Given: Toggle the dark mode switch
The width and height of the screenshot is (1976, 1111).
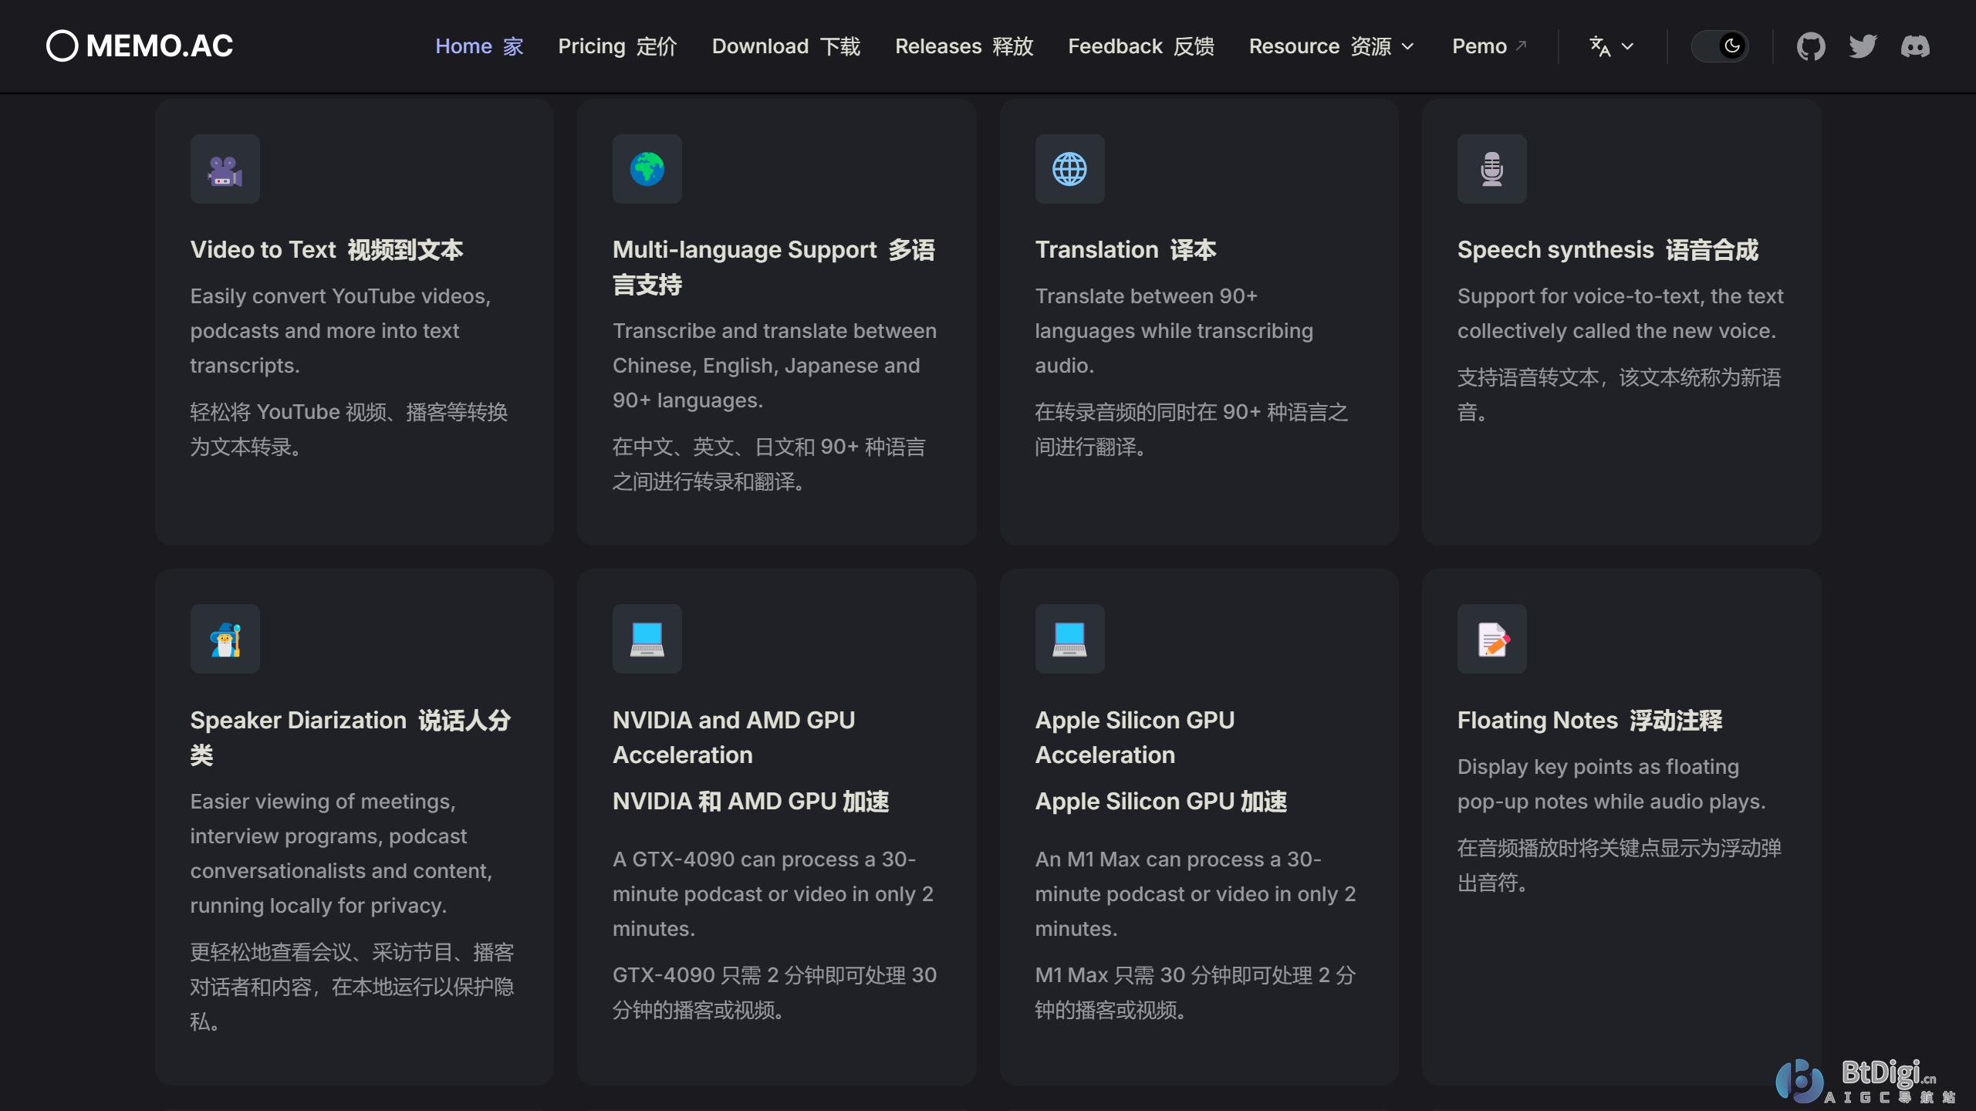Looking at the screenshot, I should [x=1719, y=46].
